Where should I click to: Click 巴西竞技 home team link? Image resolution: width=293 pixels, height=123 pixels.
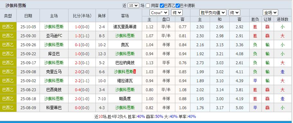click(54, 90)
